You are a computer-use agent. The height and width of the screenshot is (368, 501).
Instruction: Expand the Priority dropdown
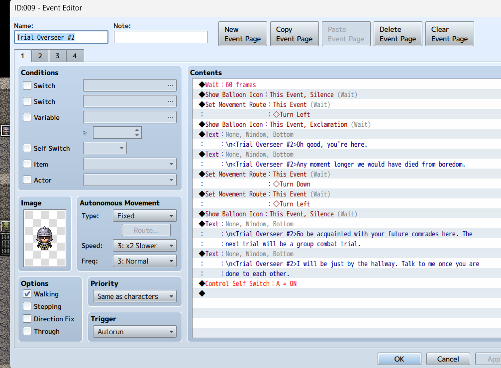[x=134, y=296]
